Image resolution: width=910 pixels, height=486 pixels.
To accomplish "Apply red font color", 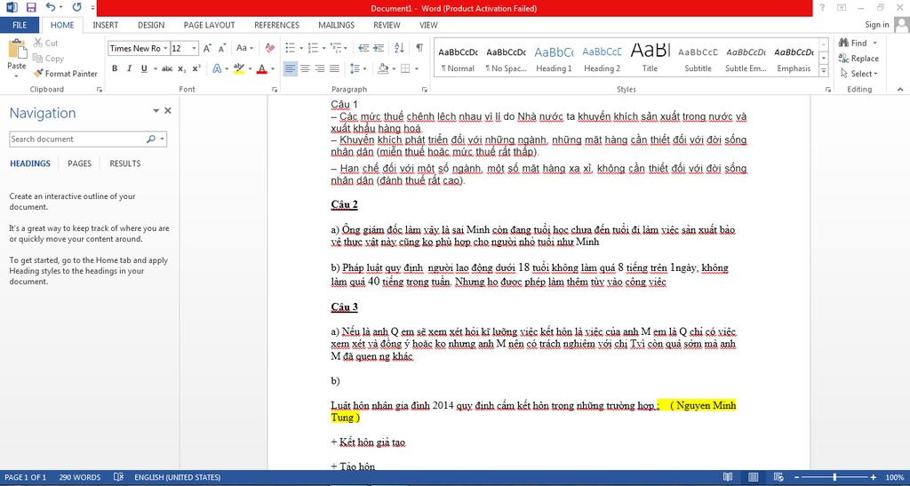I will click(x=262, y=68).
